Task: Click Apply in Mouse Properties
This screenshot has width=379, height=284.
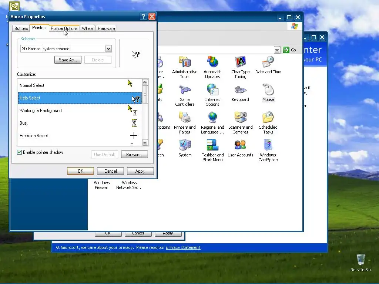Action: coord(140,171)
